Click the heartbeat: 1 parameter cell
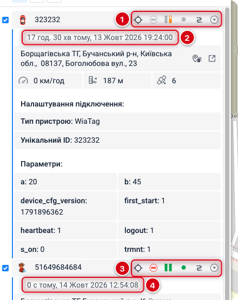Screen dimensions: 238x300 65,230
